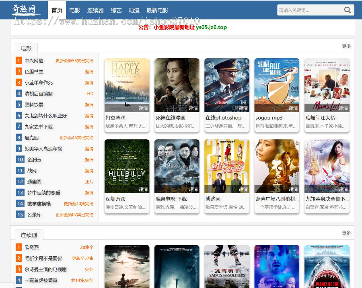Screen dimensions: 362x288
Task: Click rank badge 15 beside 名录库
Action: click(x=20, y=214)
